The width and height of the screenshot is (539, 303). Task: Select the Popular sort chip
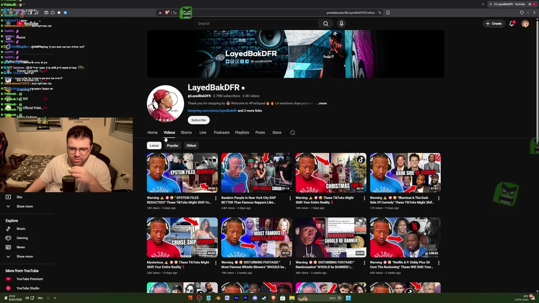(x=173, y=146)
